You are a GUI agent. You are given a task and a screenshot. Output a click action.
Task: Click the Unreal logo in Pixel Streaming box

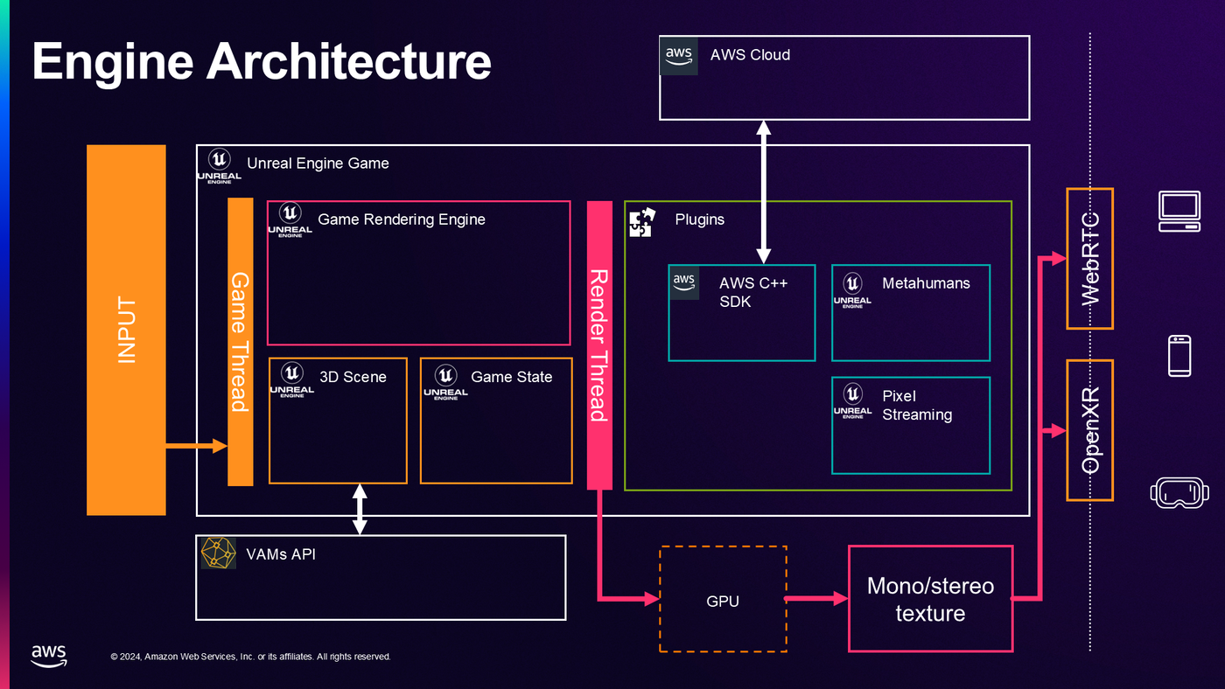pyautogui.click(x=852, y=400)
